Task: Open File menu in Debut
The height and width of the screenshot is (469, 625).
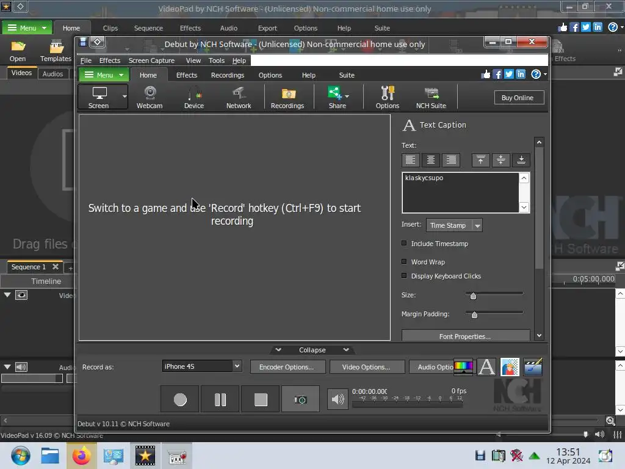Action: tap(85, 60)
